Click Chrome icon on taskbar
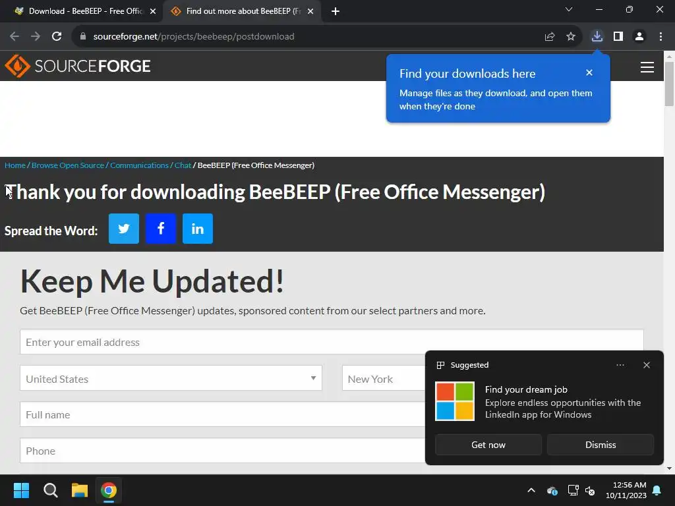Image resolution: width=675 pixels, height=506 pixels. (x=109, y=490)
